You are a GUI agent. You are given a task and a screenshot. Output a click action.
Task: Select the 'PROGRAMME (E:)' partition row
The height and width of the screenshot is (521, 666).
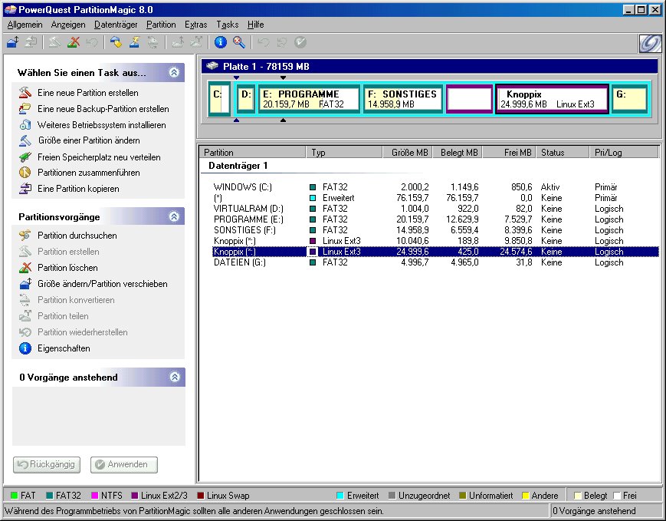point(435,219)
